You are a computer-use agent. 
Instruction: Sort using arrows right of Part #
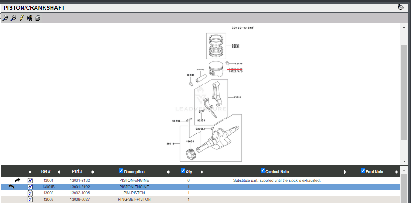click(93, 172)
